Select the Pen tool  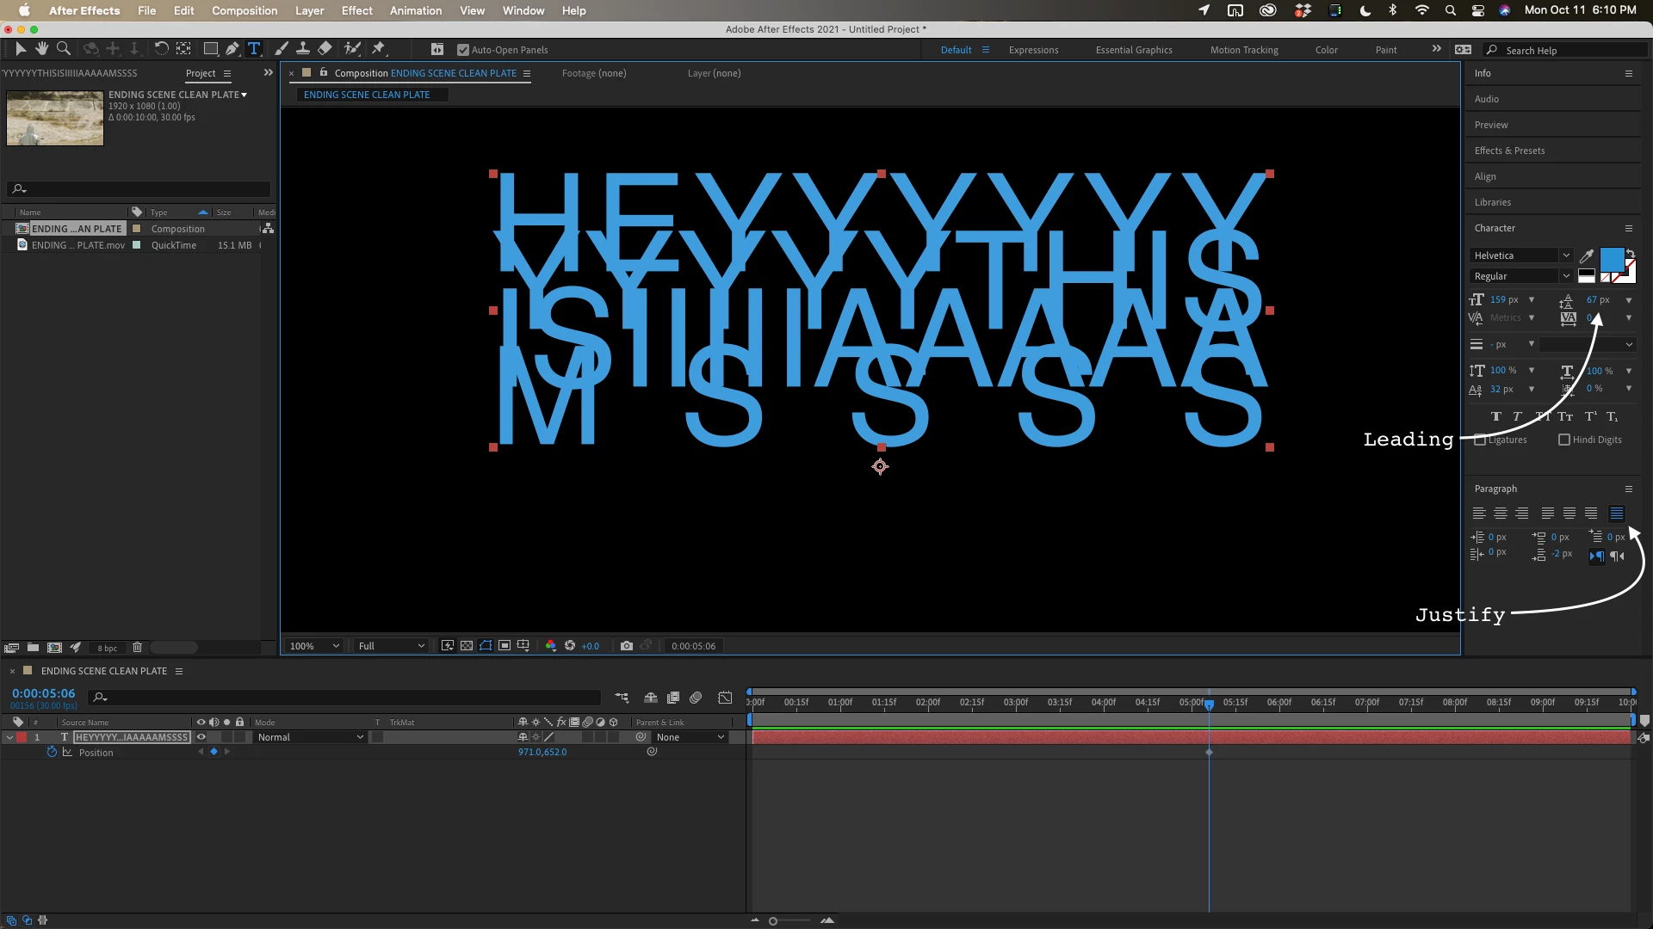click(x=232, y=49)
